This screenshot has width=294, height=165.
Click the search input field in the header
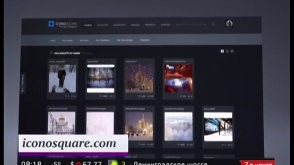tap(192, 24)
